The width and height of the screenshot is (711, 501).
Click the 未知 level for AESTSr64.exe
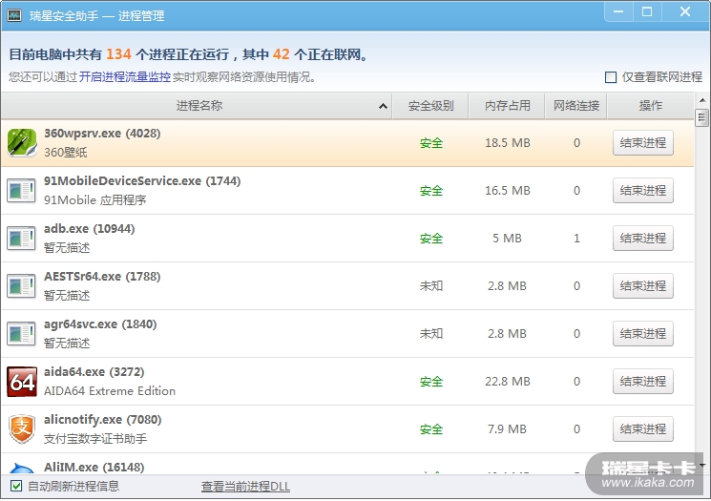[x=431, y=286]
